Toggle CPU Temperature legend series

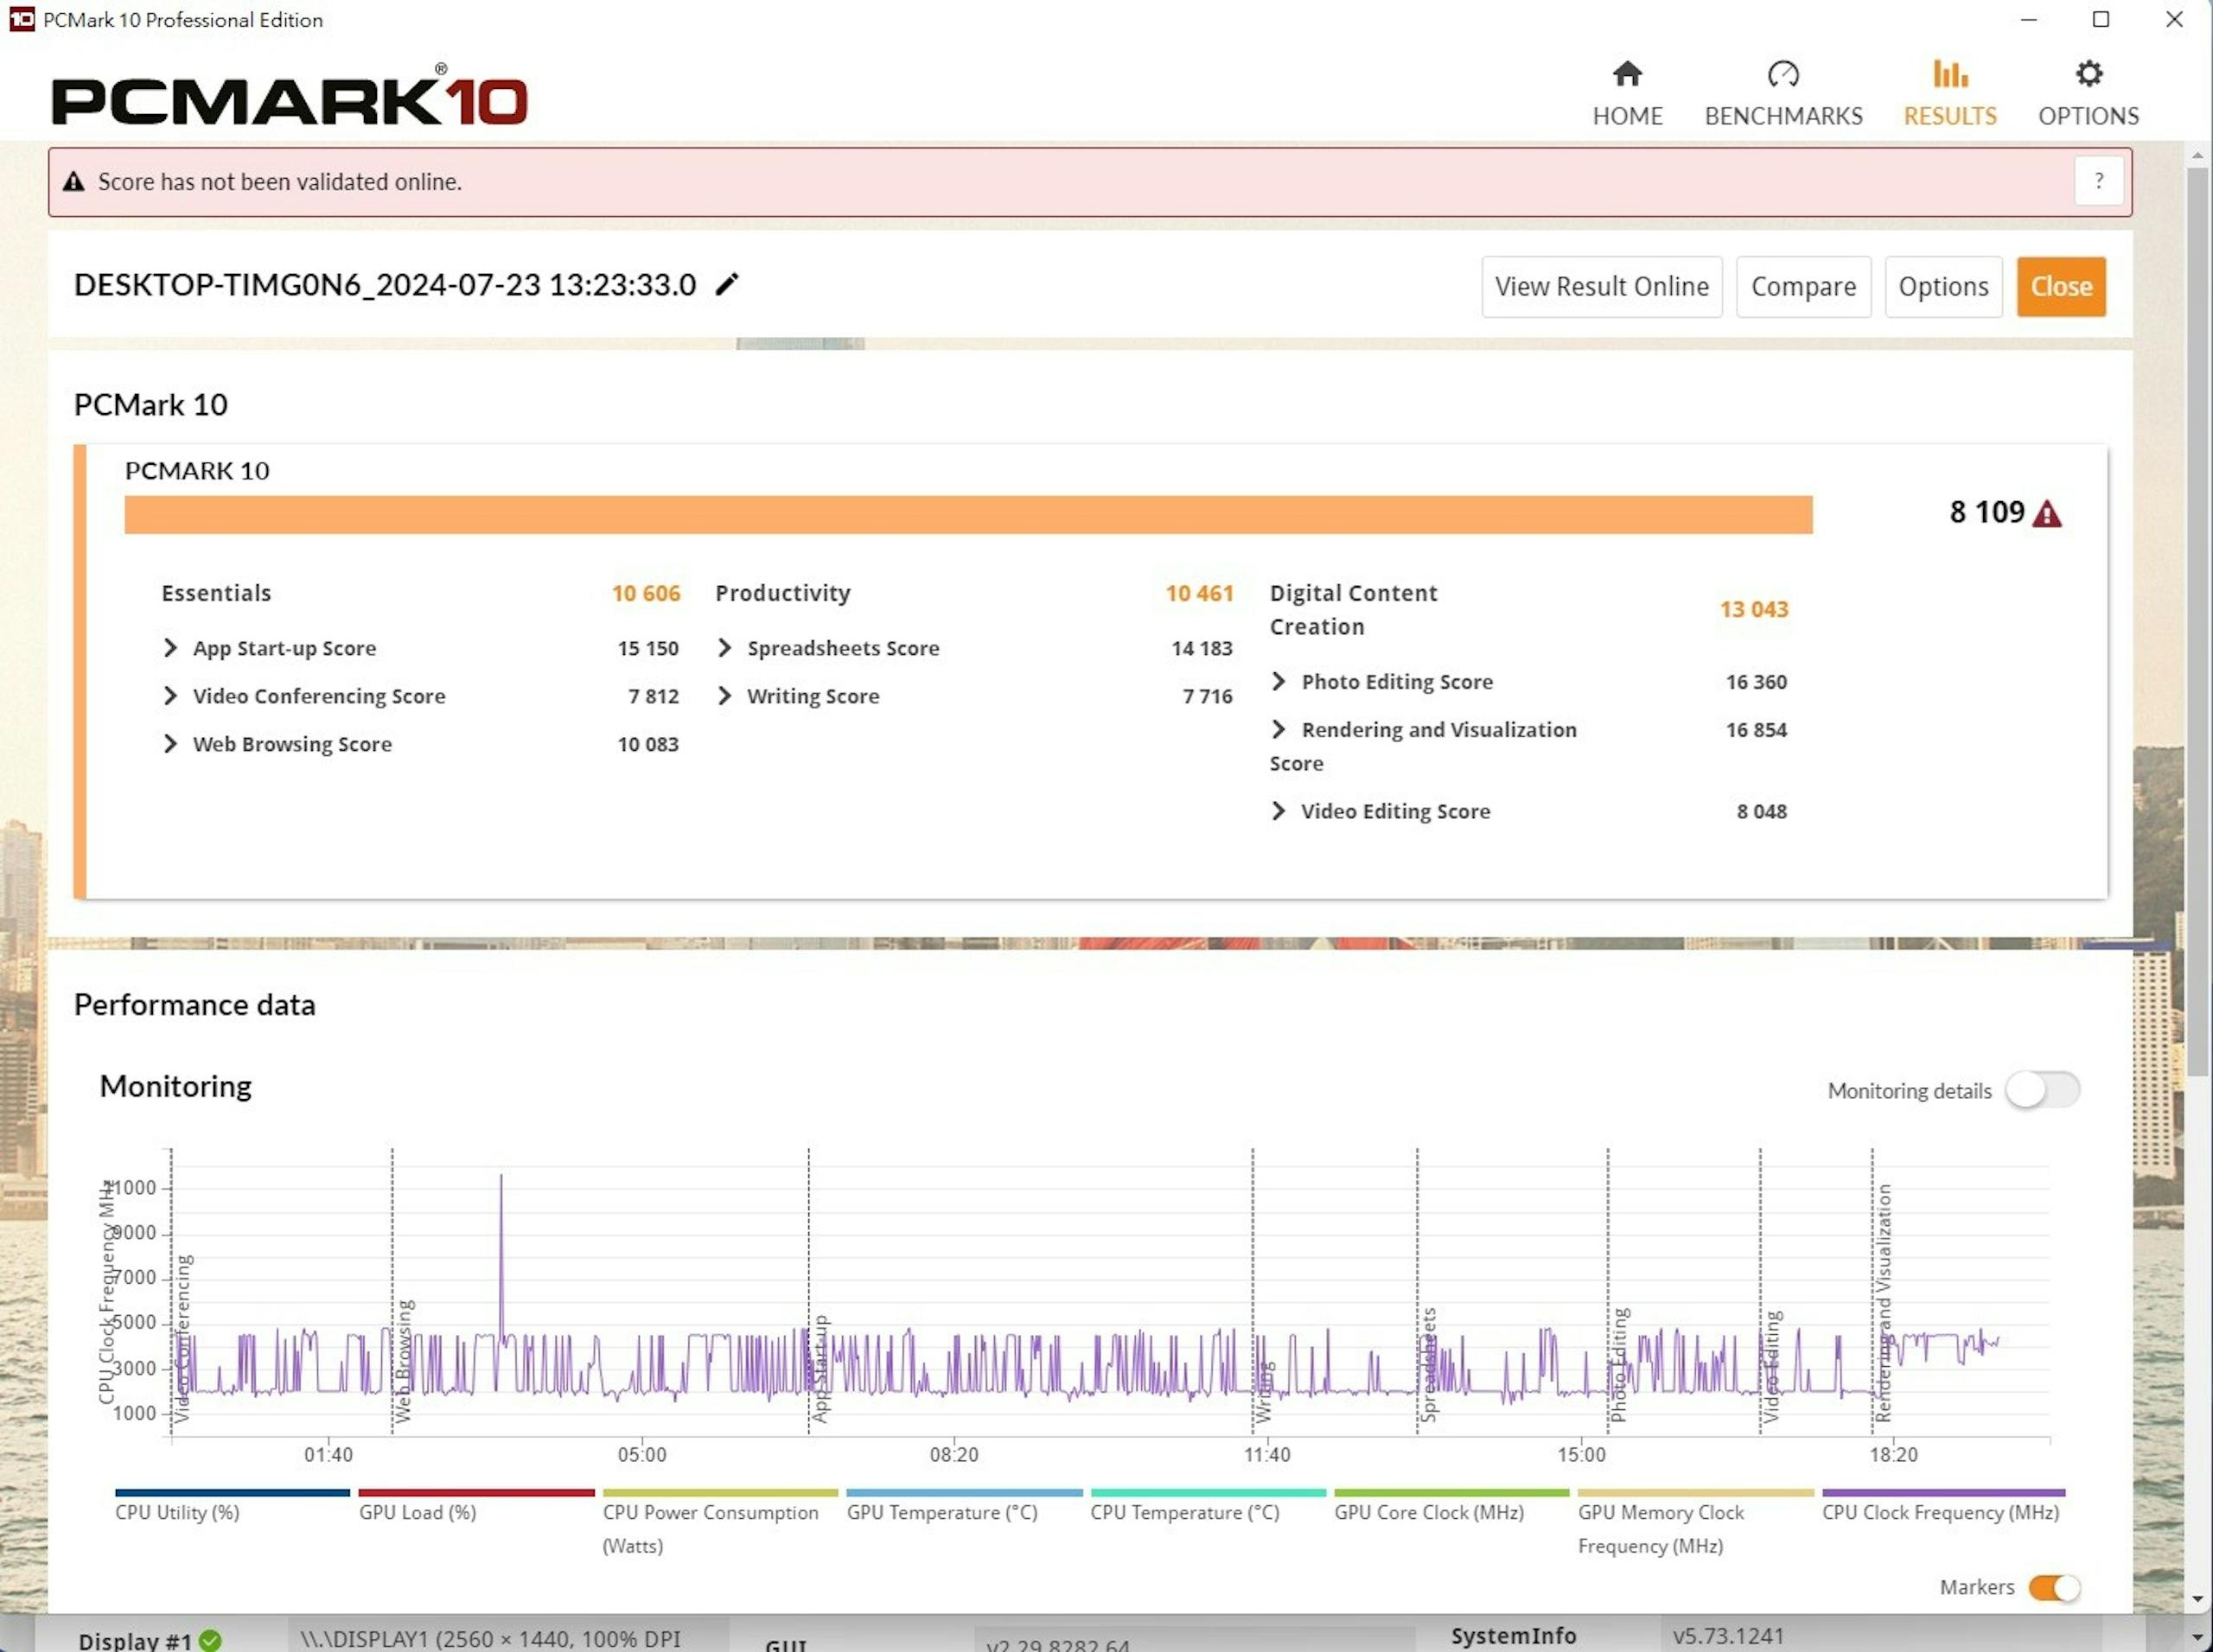pyautogui.click(x=1208, y=1507)
